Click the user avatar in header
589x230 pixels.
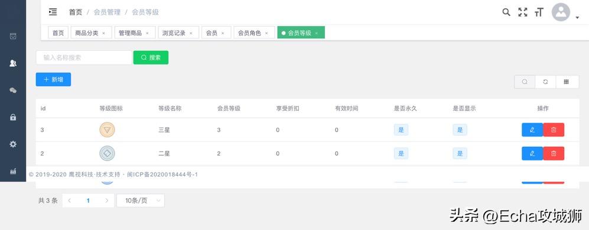(561, 12)
